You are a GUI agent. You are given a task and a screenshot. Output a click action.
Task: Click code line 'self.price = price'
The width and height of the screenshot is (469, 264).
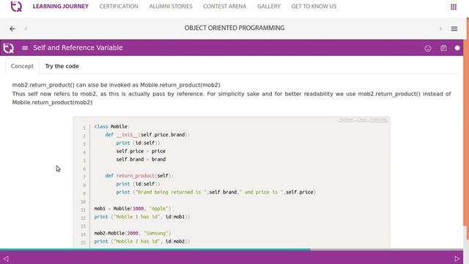coord(141,151)
